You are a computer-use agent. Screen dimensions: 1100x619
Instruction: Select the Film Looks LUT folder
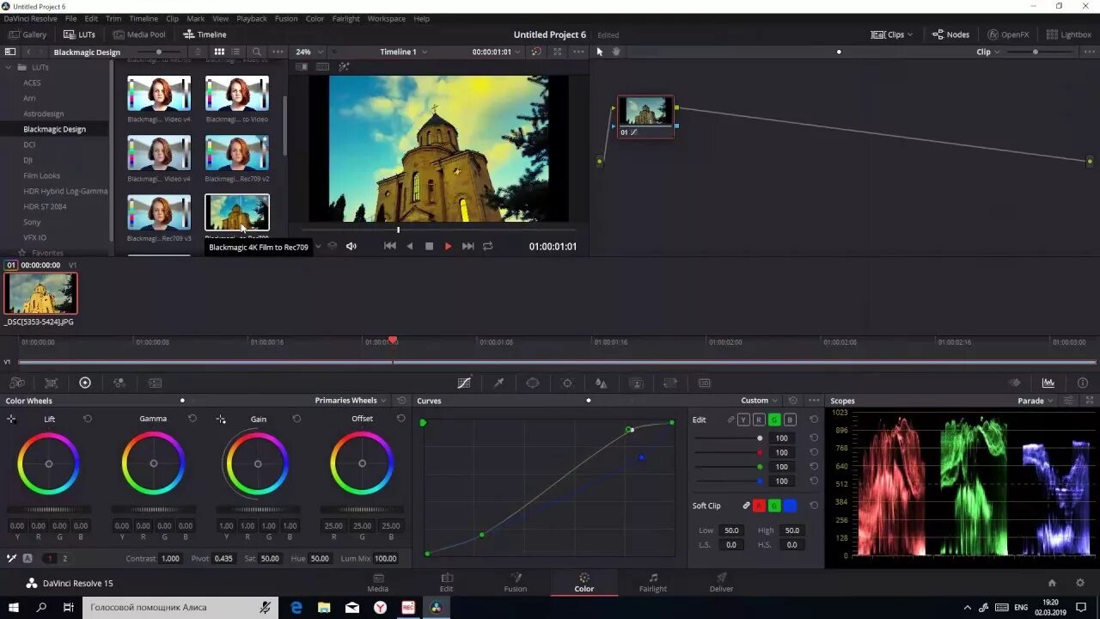click(x=42, y=175)
